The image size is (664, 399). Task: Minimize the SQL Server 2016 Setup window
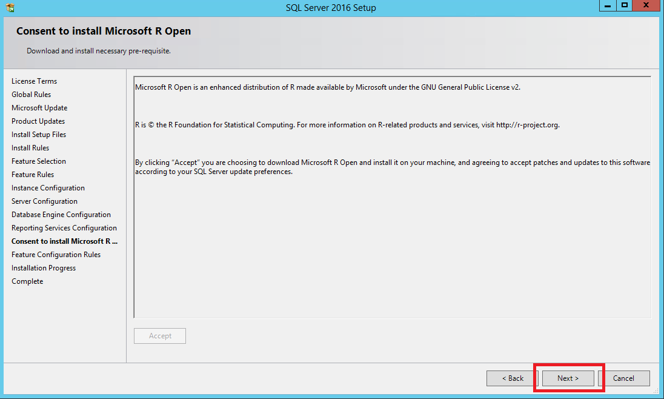[607, 5]
